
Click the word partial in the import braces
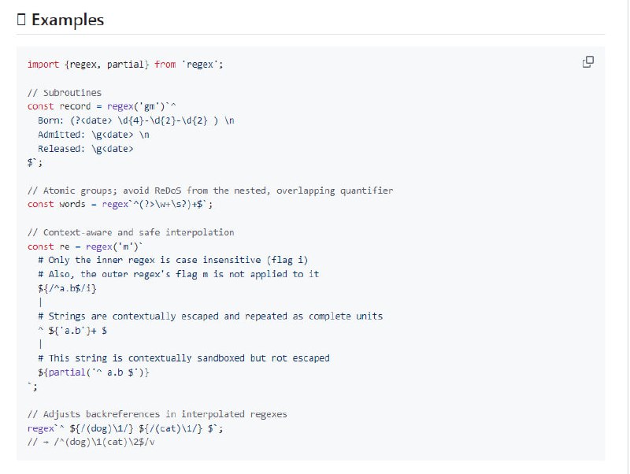124,64
